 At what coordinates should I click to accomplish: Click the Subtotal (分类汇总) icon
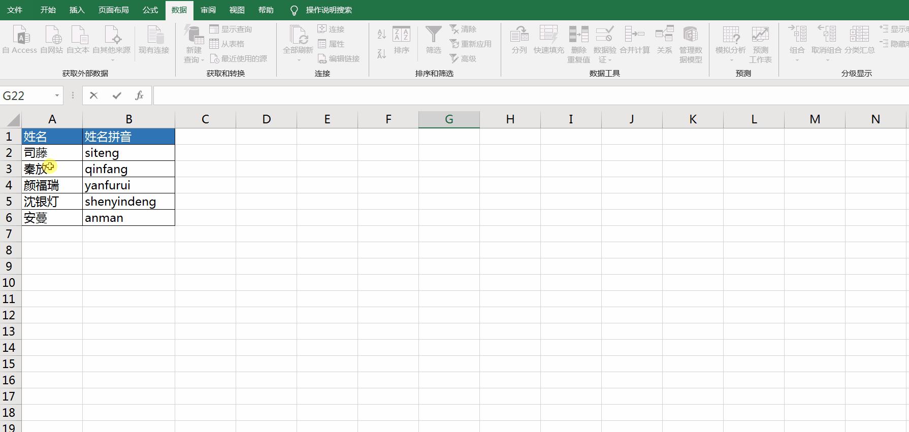859,36
